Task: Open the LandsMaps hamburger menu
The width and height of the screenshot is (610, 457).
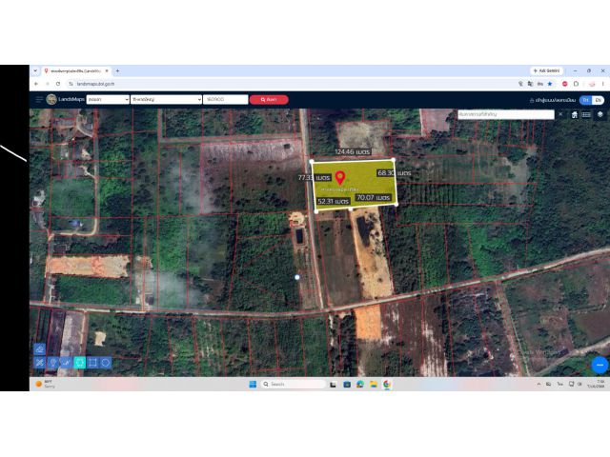Action: click(39, 99)
